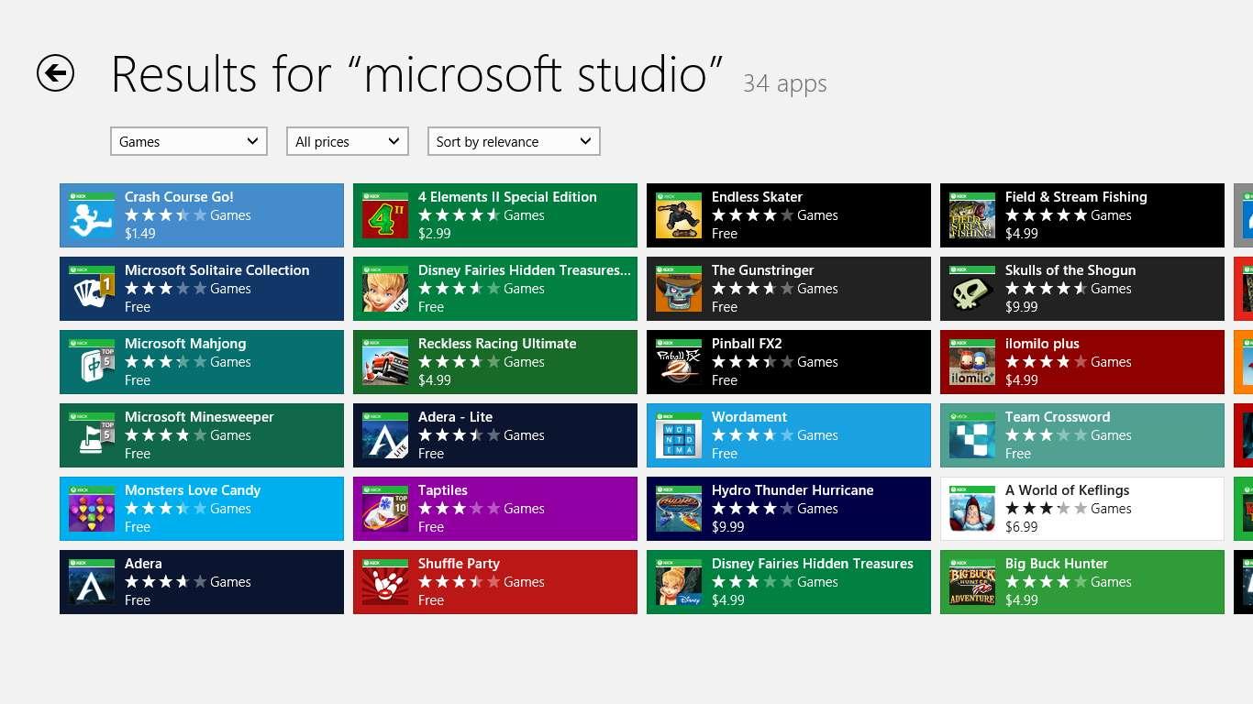
Task: Click the $6.99 price on A World of Keflings
Action: (1022, 527)
